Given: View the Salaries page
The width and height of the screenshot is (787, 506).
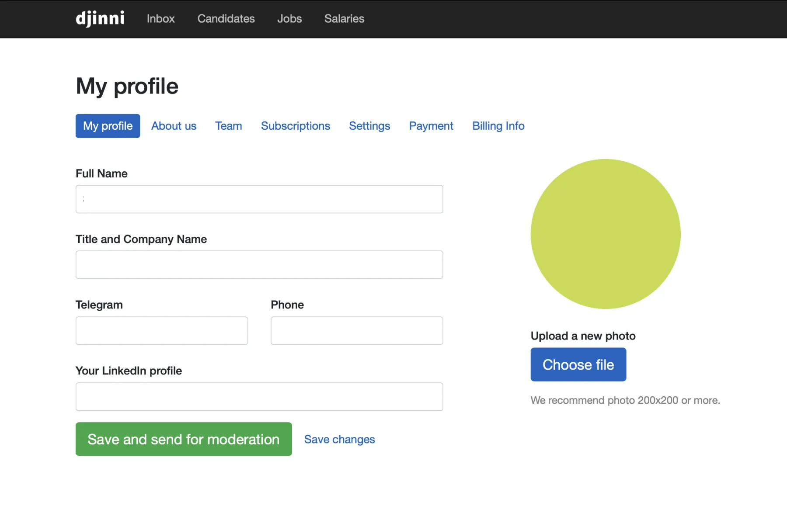Looking at the screenshot, I should coord(344,19).
